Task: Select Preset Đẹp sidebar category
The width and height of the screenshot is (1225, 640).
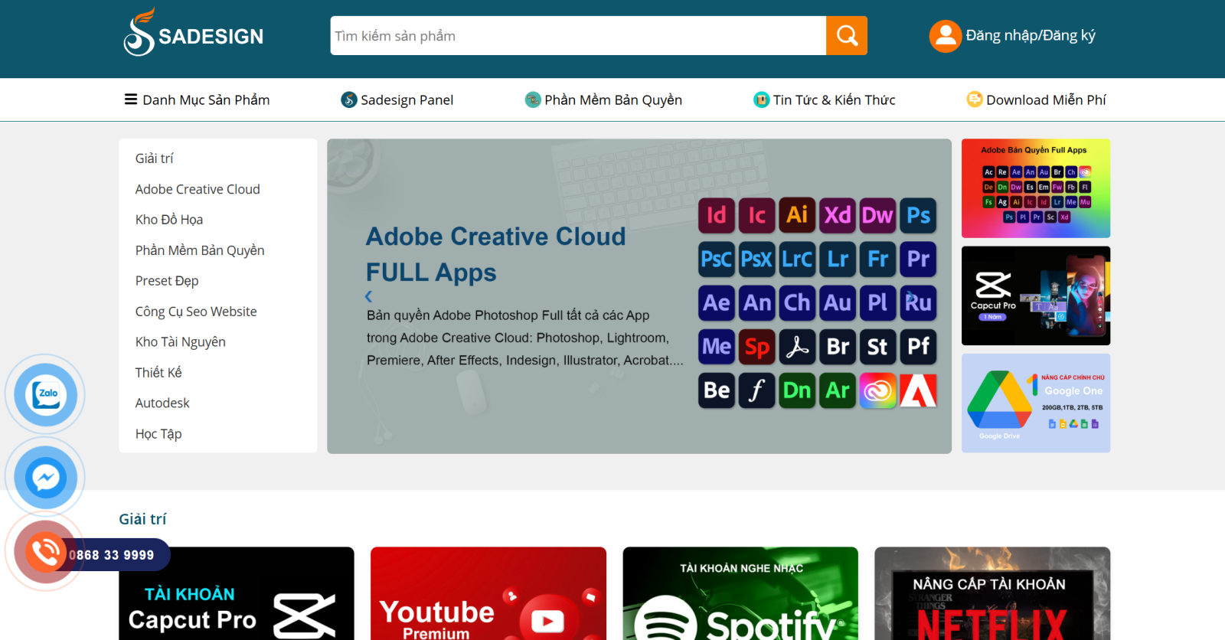Action: 167,281
